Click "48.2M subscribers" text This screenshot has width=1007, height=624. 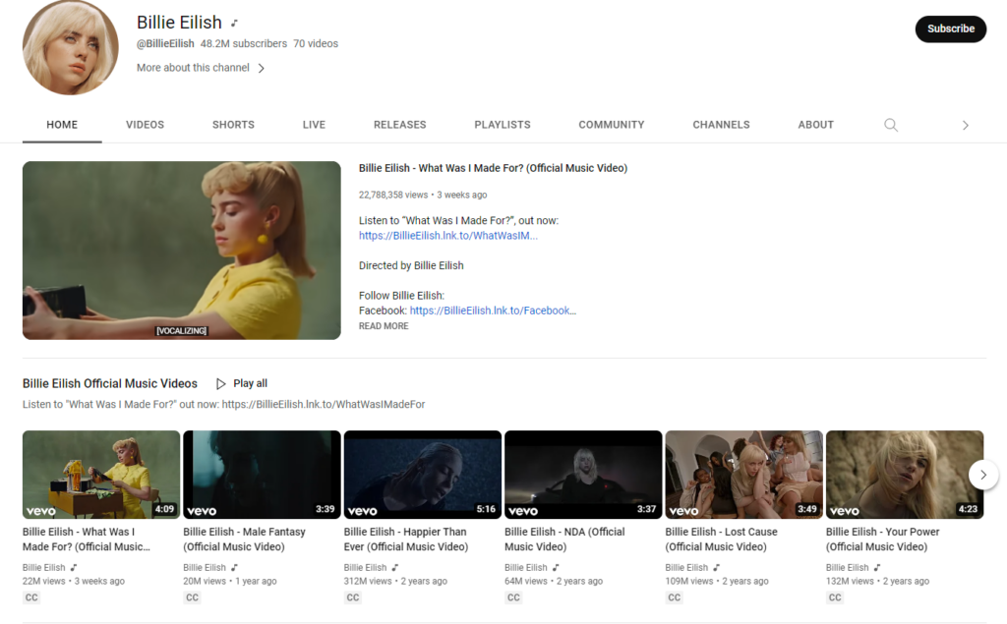tap(244, 43)
